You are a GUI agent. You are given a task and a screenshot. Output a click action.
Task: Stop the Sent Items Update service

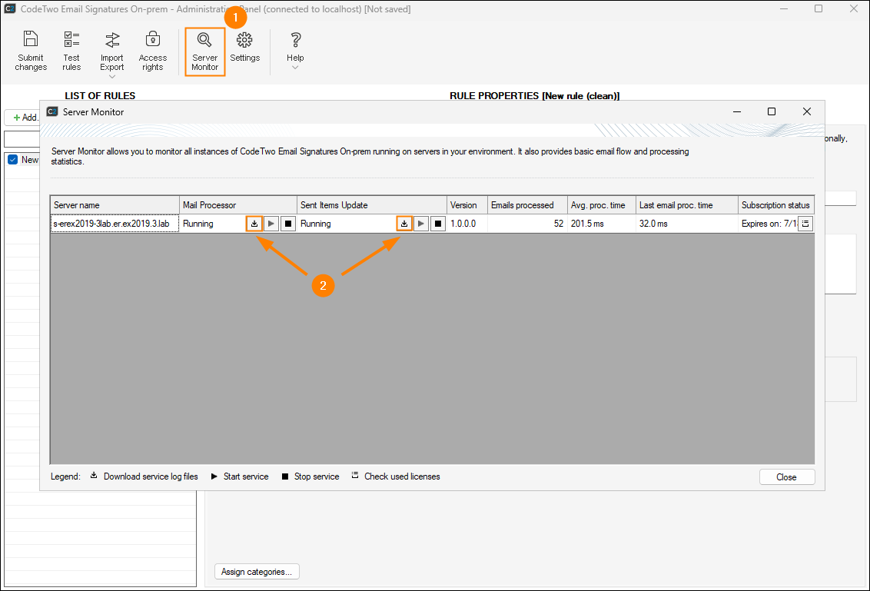437,223
